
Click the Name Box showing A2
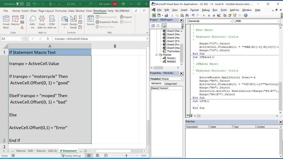[x=11, y=38]
